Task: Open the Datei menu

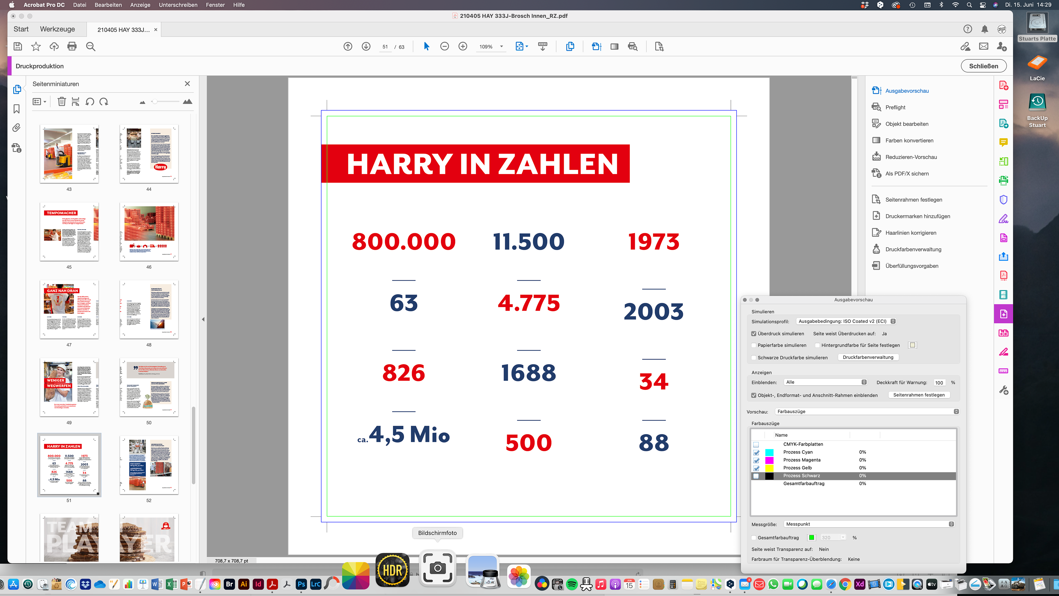Action: click(x=79, y=5)
